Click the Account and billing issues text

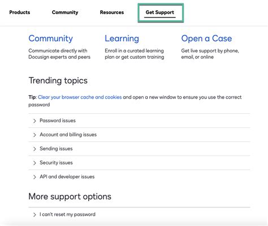68,135
